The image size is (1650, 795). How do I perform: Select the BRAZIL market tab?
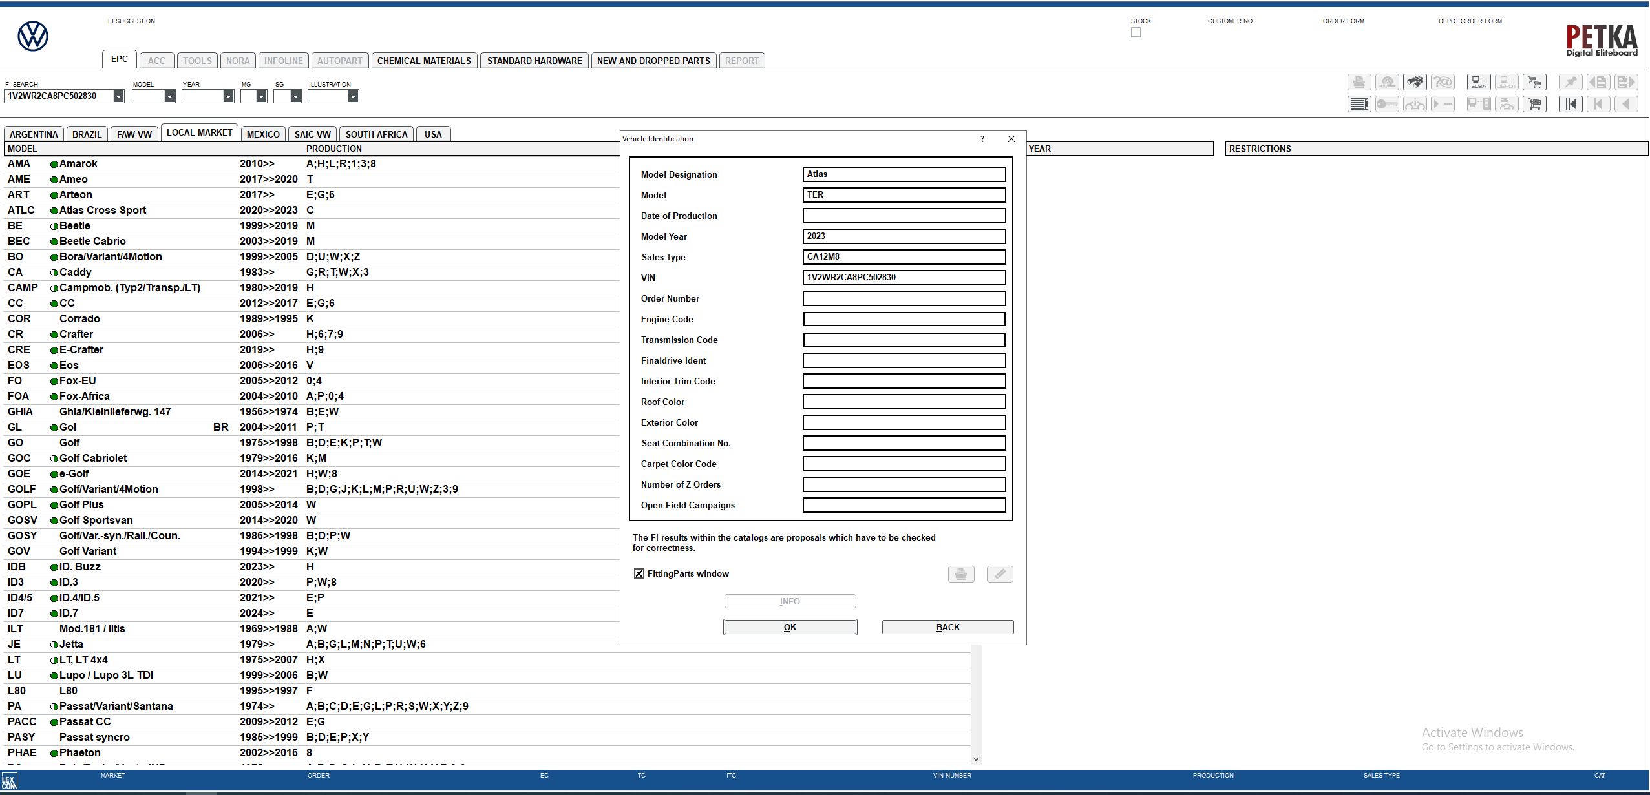pyautogui.click(x=87, y=134)
